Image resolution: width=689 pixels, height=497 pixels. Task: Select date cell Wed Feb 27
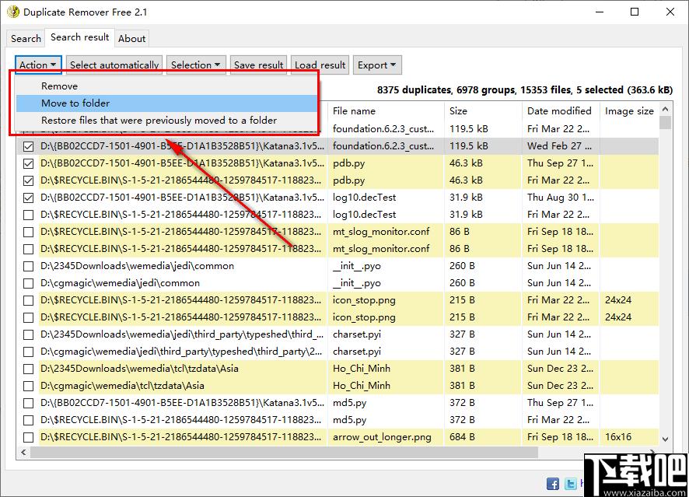pyautogui.click(x=560, y=146)
